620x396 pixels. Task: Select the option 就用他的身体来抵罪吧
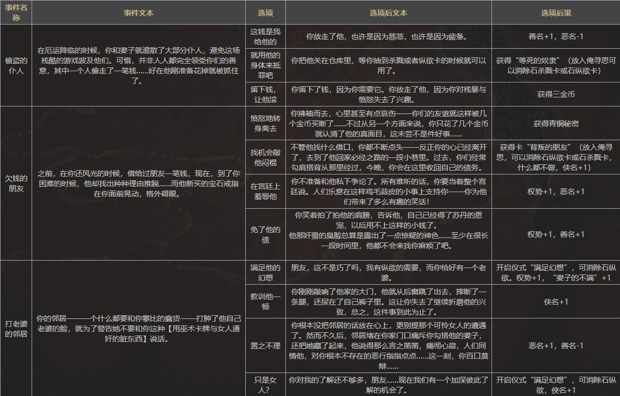coord(265,65)
